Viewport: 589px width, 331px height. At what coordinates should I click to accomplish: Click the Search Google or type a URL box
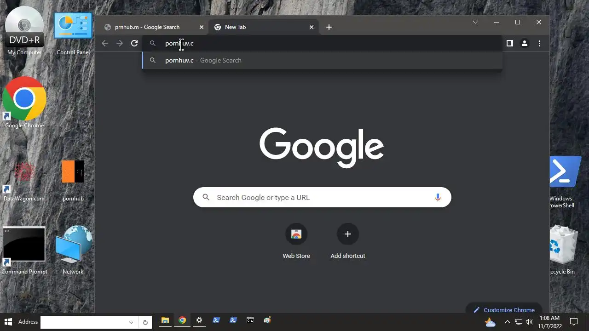click(x=322, y=197)
